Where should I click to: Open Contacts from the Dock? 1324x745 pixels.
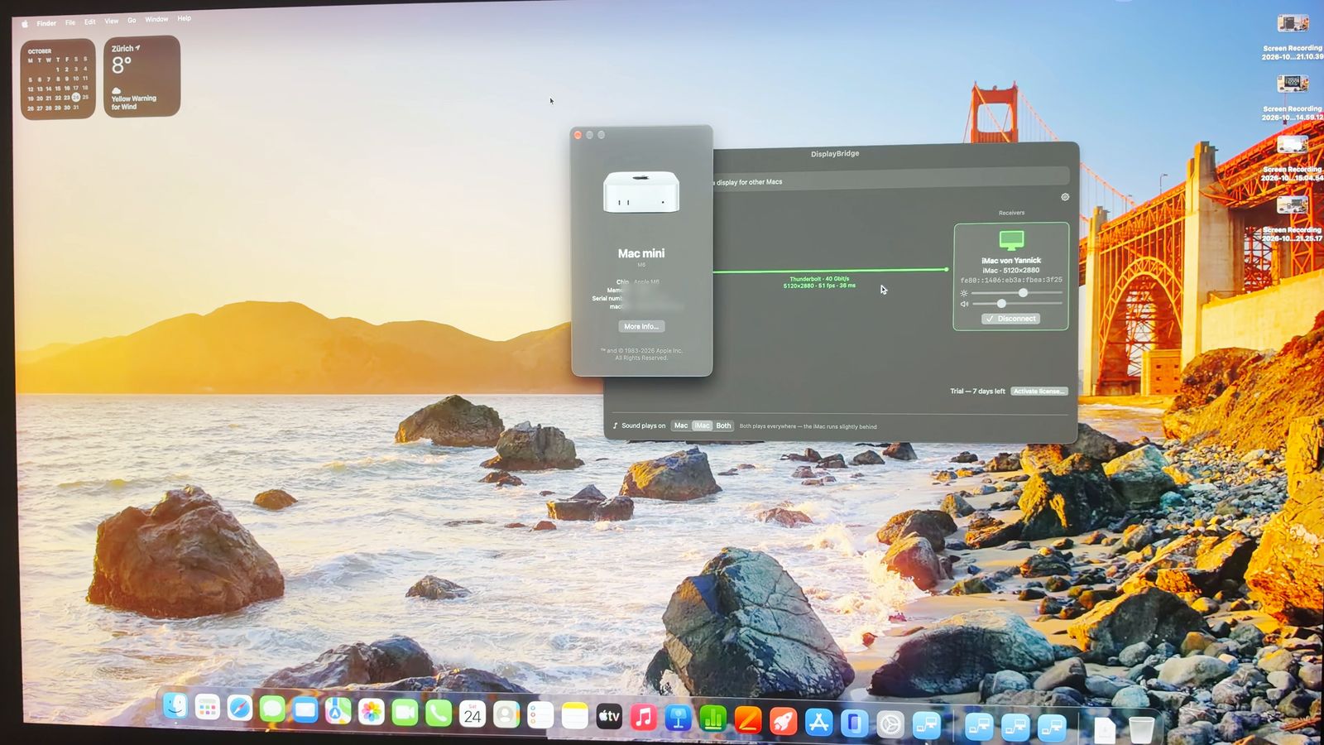(506, 714)
